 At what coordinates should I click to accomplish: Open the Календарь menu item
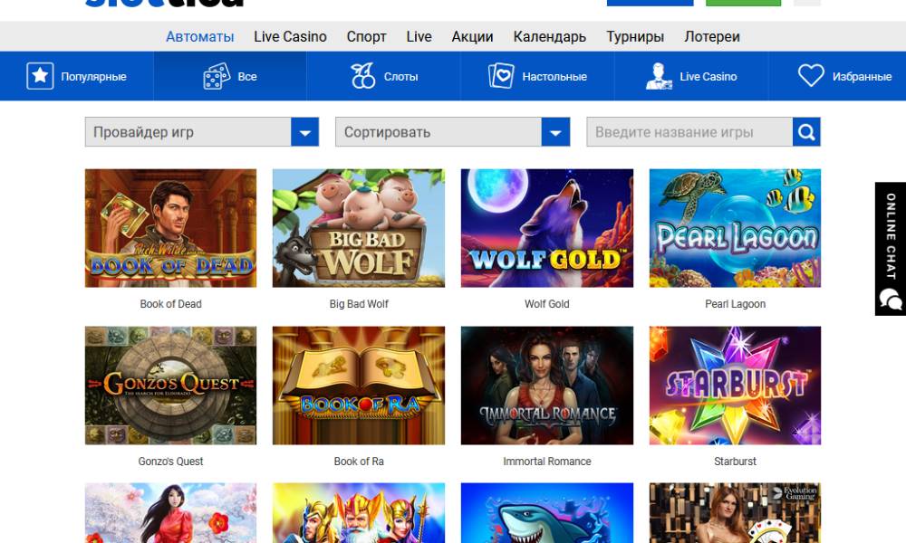[x=550, y=37]
